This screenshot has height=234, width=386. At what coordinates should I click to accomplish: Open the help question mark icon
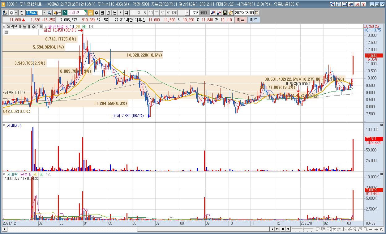click(363, 4)
